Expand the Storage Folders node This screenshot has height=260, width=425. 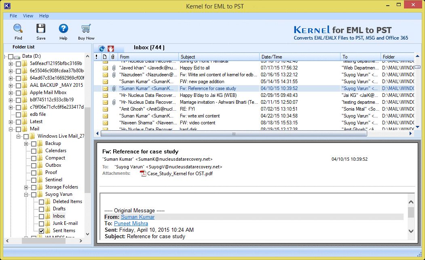[26, 187]
